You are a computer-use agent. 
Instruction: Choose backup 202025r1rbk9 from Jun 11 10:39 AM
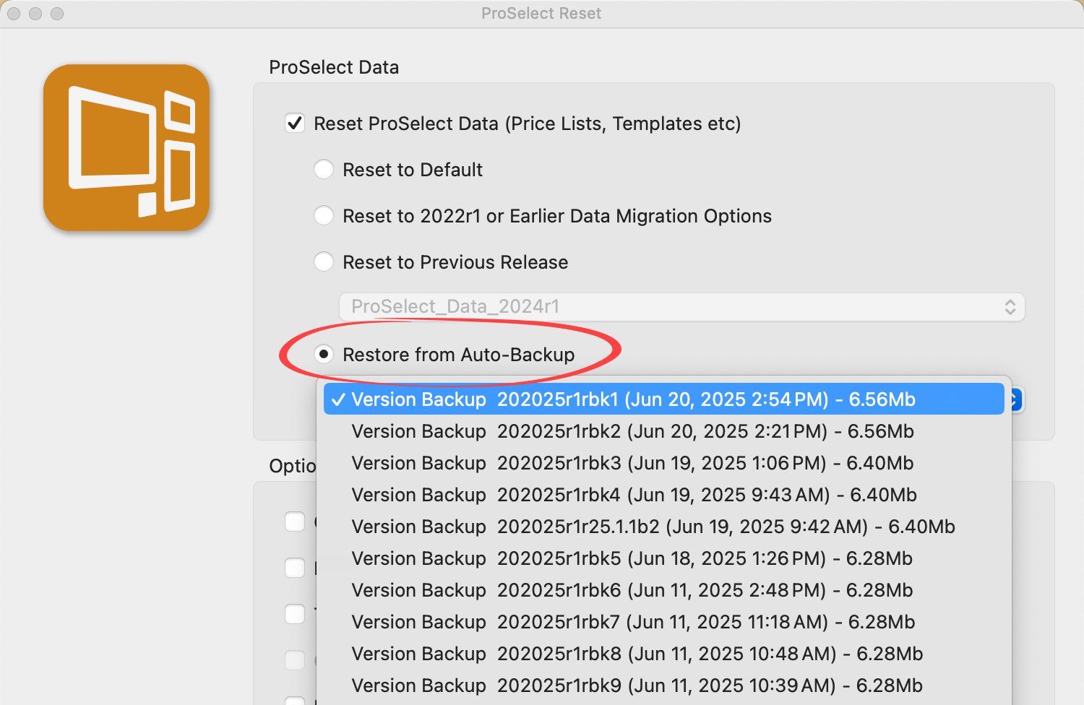(x=637, y=685)
